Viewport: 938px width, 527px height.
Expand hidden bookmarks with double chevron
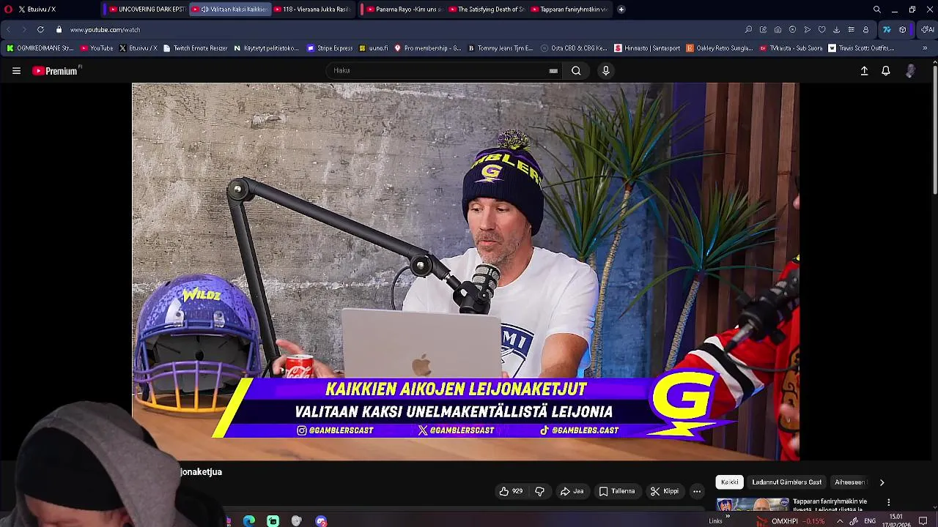tap(925, 48)
